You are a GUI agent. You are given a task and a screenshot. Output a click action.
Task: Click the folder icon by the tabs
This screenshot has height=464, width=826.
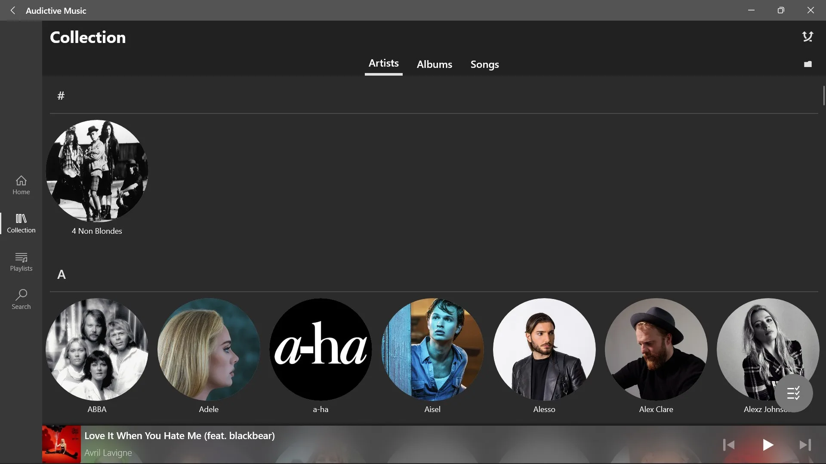coord(808,64)
